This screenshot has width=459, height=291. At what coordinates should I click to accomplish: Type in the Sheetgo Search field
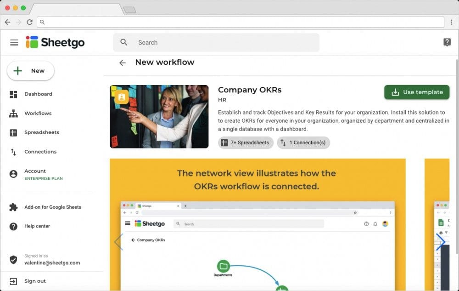(x=216, y=42)
